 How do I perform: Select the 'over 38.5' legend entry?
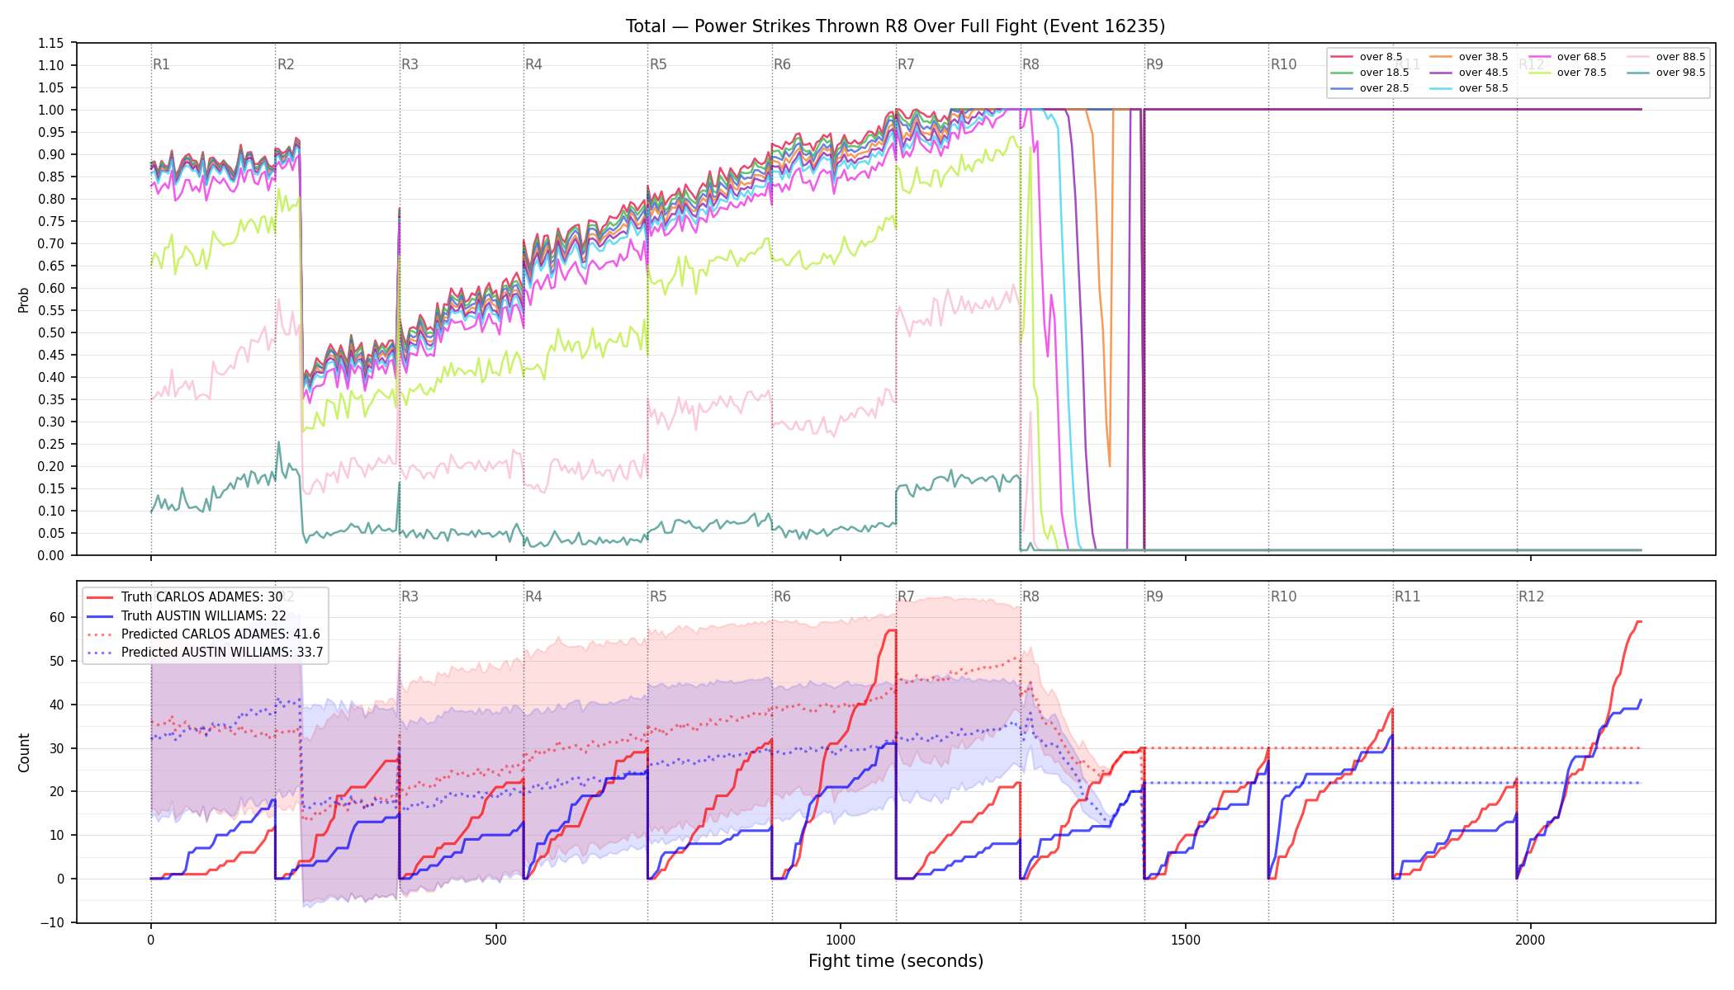[1469, 57]
